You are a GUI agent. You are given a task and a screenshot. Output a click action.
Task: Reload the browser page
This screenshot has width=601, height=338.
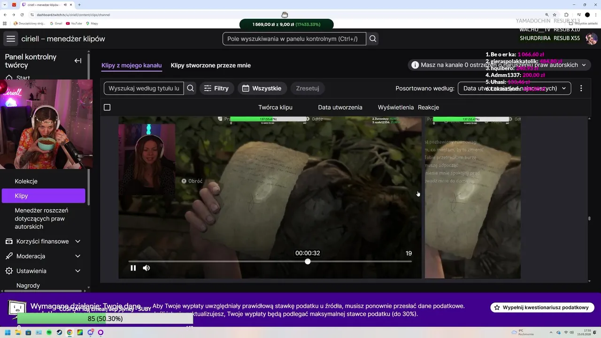22,15
